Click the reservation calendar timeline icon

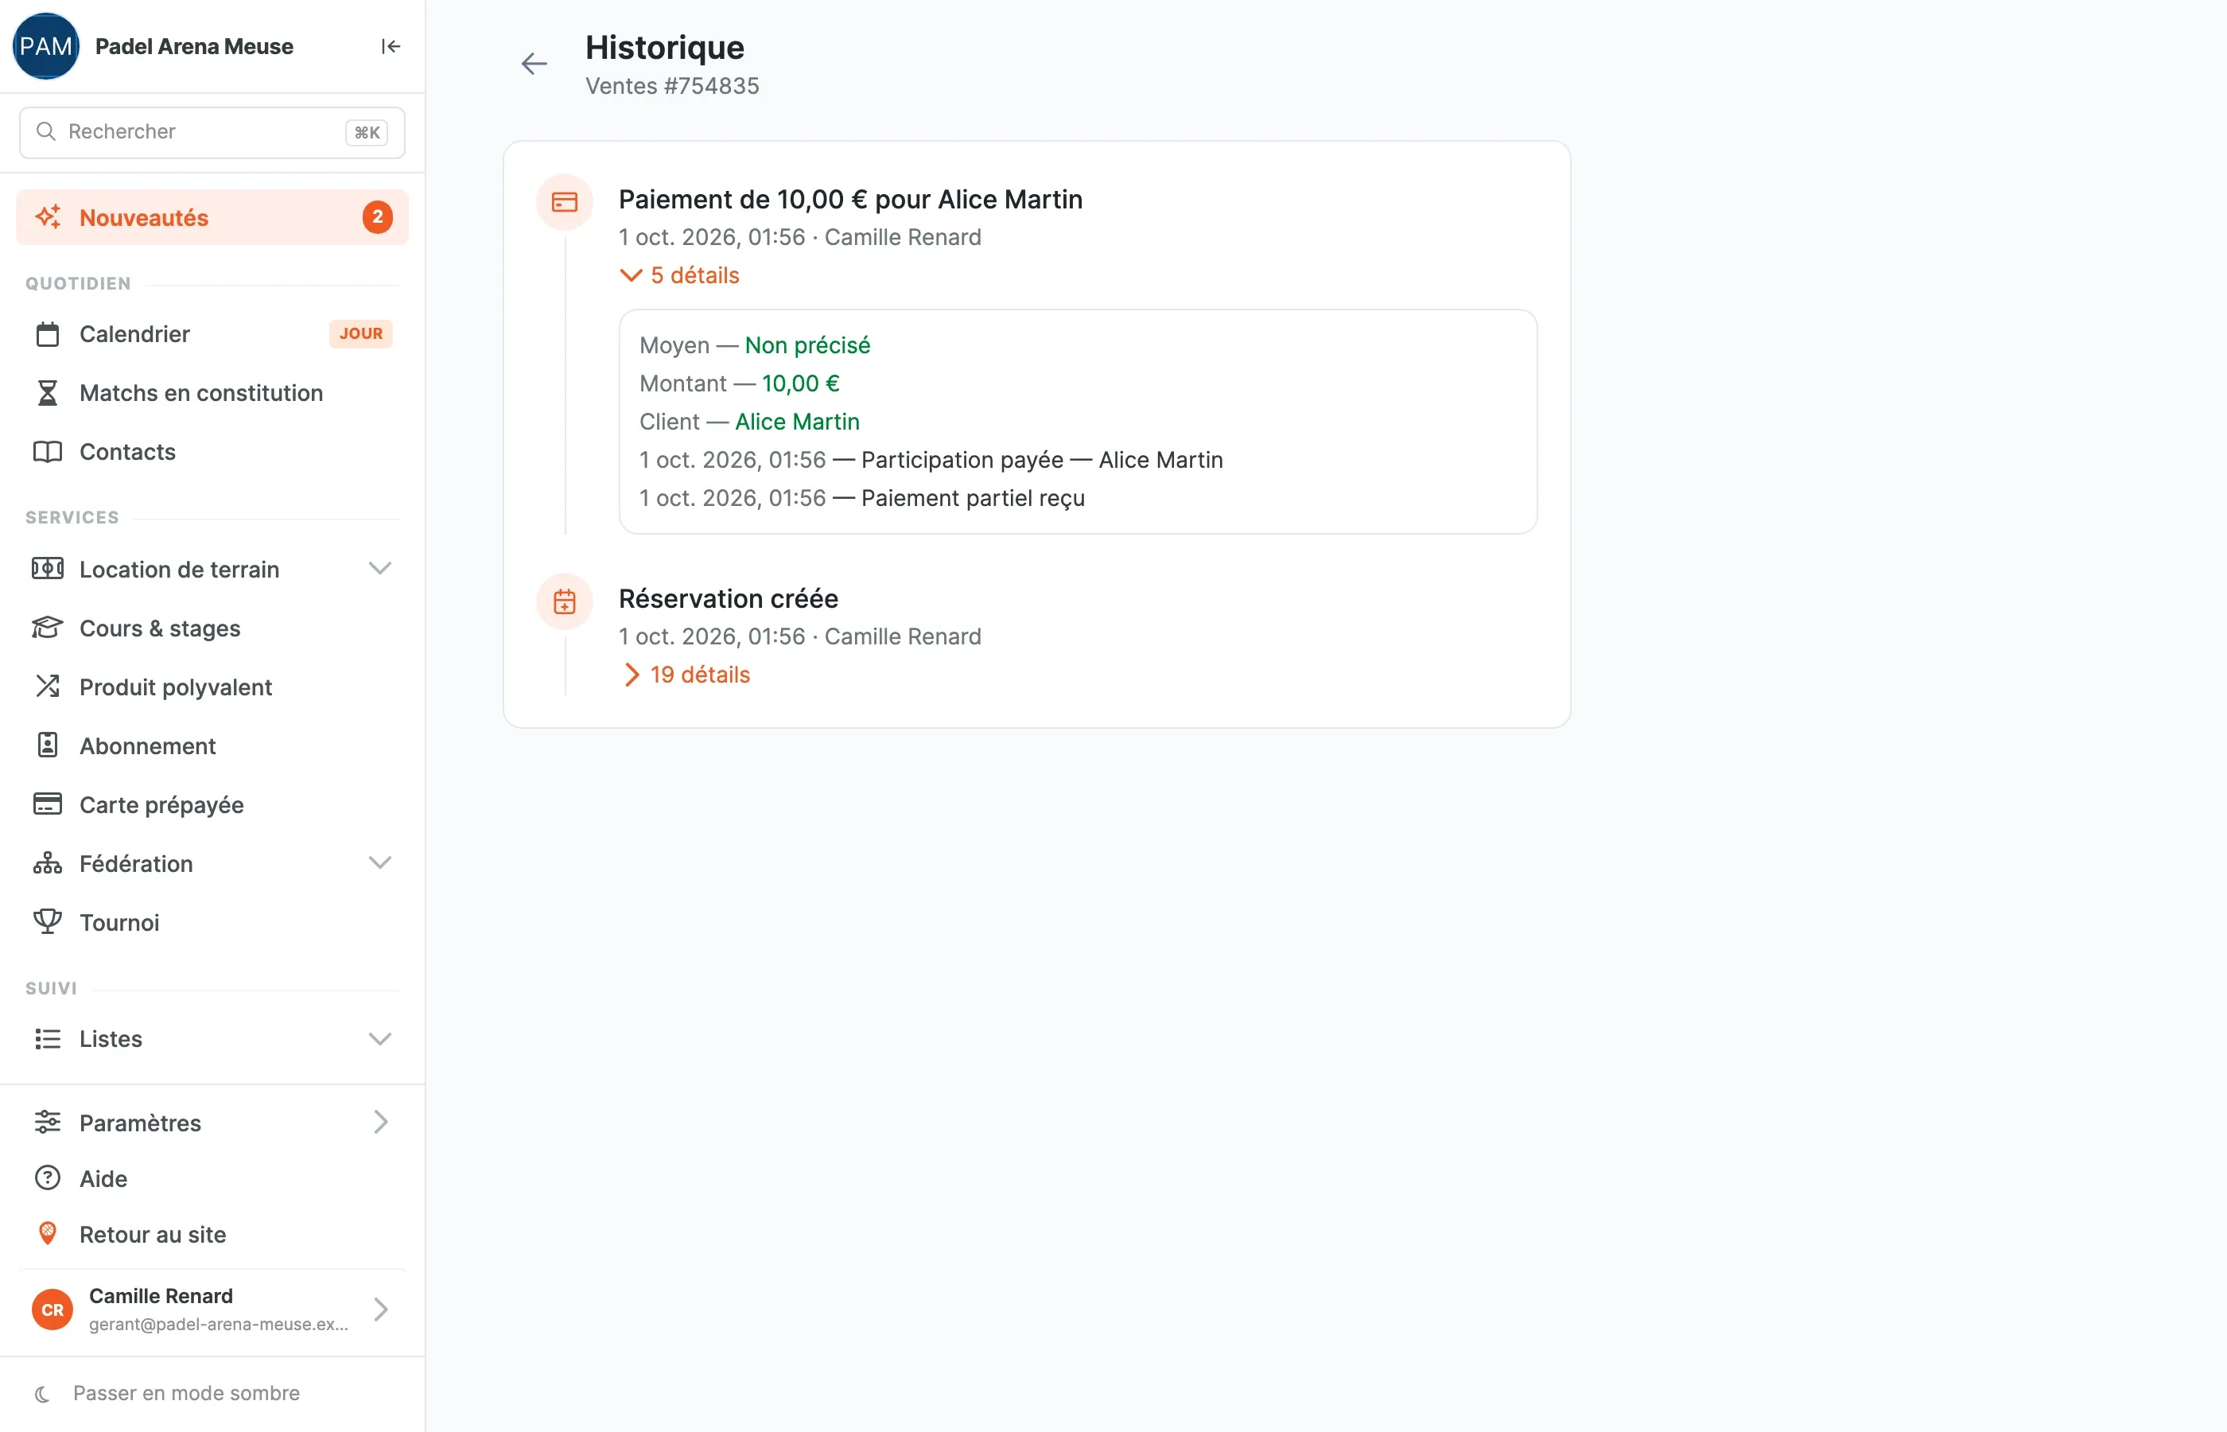click(564, 601)
